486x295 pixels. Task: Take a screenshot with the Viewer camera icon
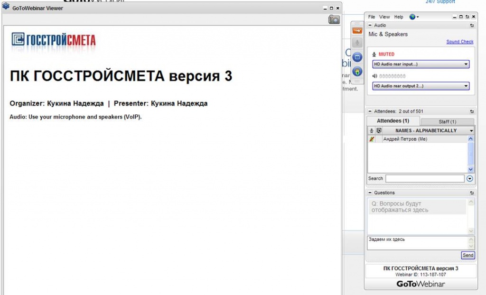tap(334, 19)
